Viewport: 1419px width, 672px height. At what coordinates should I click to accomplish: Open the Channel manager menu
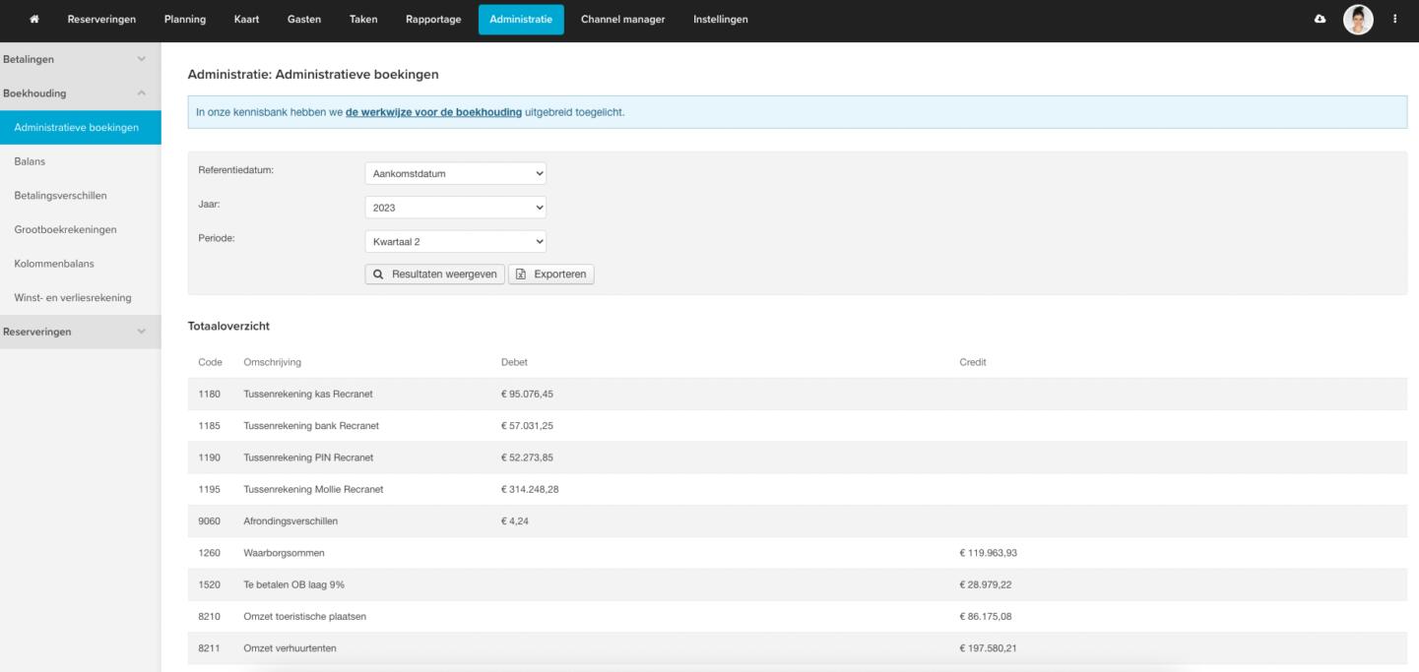tap(622, 20)
